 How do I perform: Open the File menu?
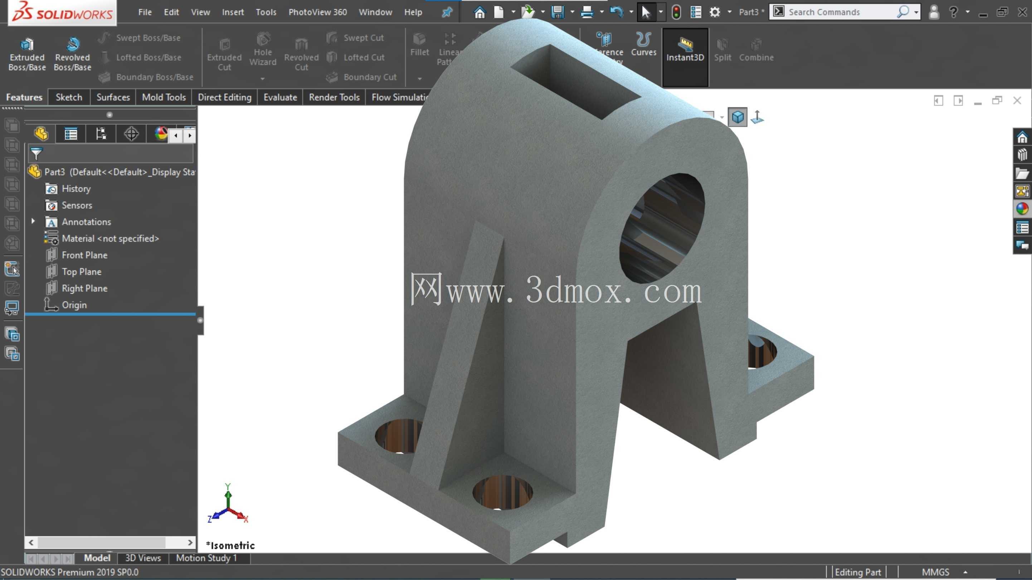[x=145, y=12]
